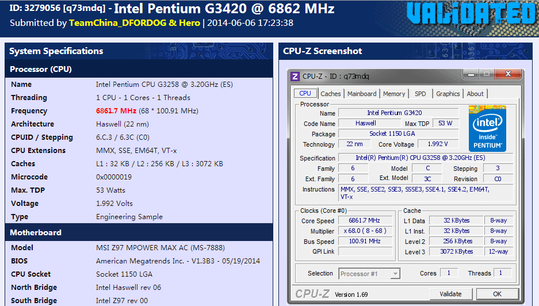
Task: Switch to the CPU tab
Action: click(305, 94)
